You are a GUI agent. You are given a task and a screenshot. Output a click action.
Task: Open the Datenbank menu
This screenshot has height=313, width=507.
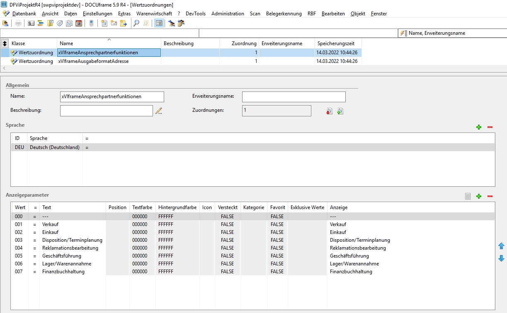(24, 14)
